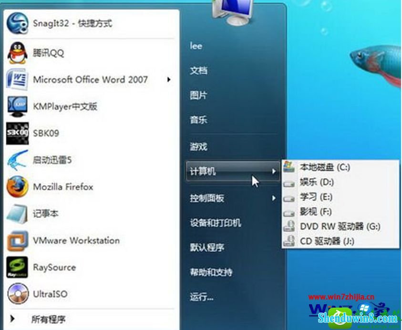
Task: Open the lee user folder
Action: click(196, 46)
